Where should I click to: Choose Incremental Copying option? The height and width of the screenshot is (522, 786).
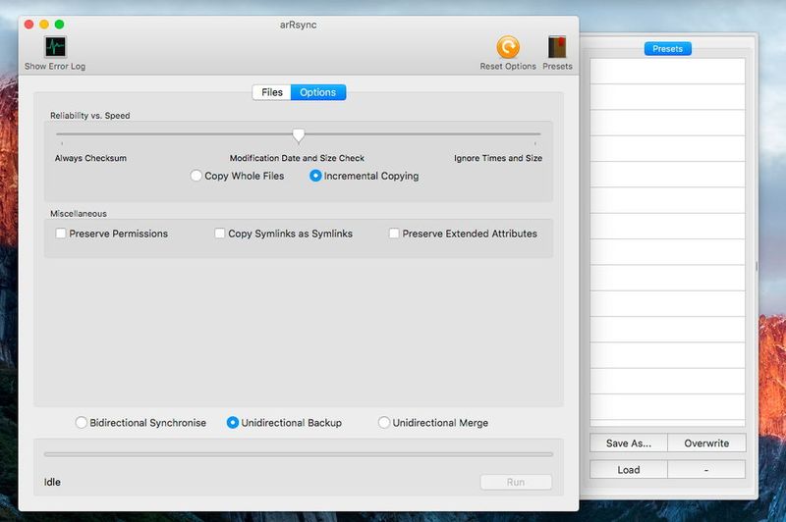[315, 176]
